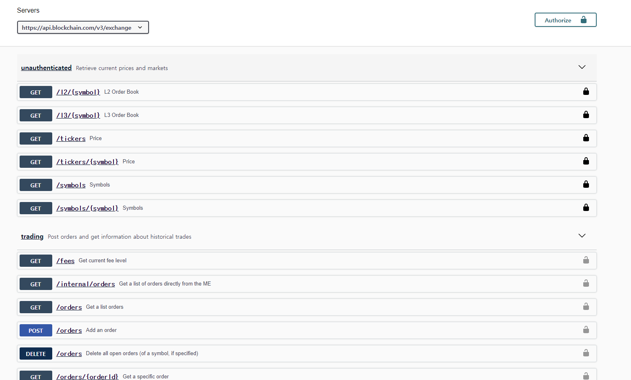
Task: Click the 'L3 Order Book' description
Action: [122, 115]
